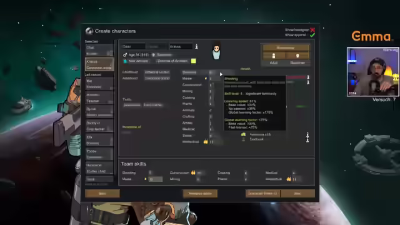The height and width of the screenshot is (225, 400).
Task: Click the last name field reading Krabea
Action: point(181,46)
